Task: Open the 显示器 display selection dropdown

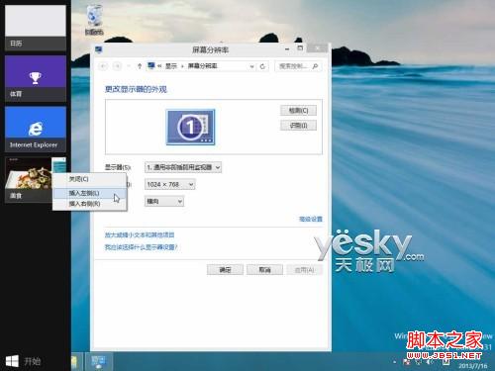Action: pyautogui.click(x=183, y=167)
